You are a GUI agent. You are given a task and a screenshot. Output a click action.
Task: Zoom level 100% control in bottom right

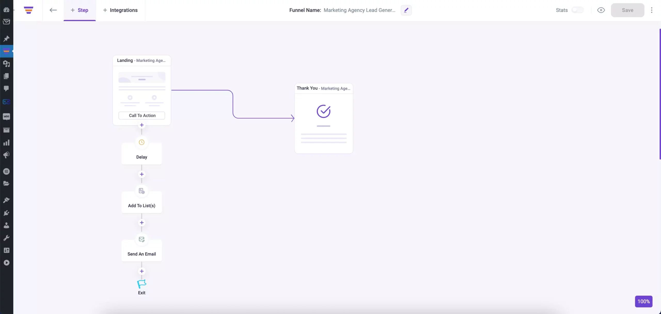click(x=644, y=301)
